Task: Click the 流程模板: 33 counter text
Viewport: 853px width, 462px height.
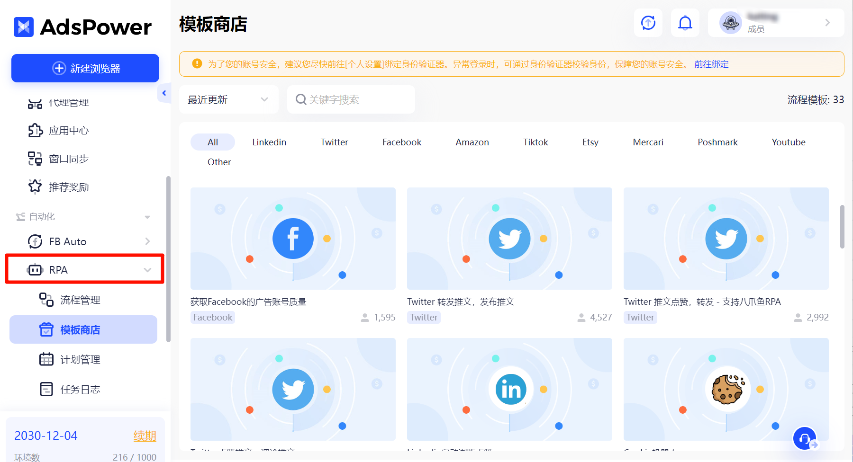Action: pos(816,99)
